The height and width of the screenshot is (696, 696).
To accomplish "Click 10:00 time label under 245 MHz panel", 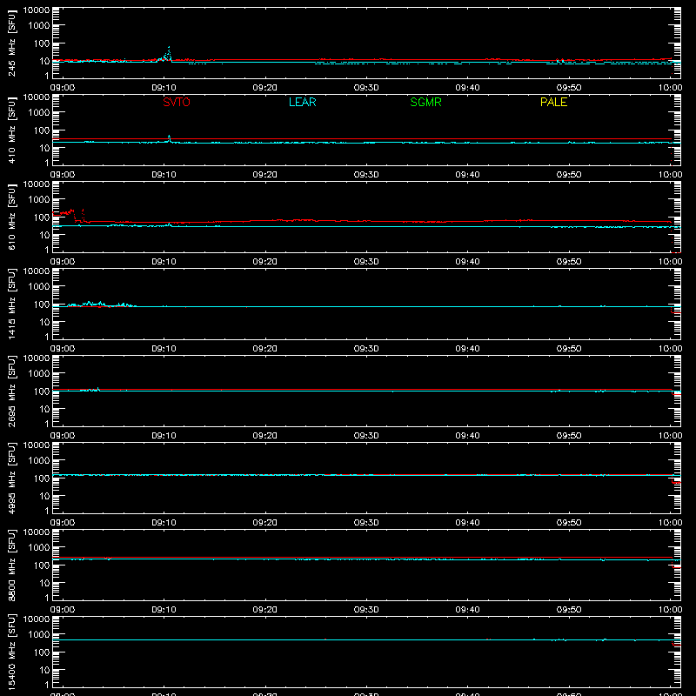I will (670, 88).
